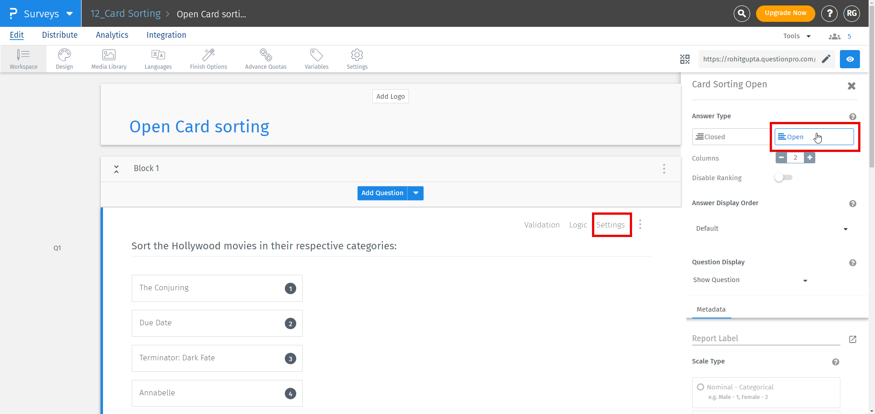This screenshot has height=414, width=875.
Task: Open the Design palette tool
Action: [64, 59]
